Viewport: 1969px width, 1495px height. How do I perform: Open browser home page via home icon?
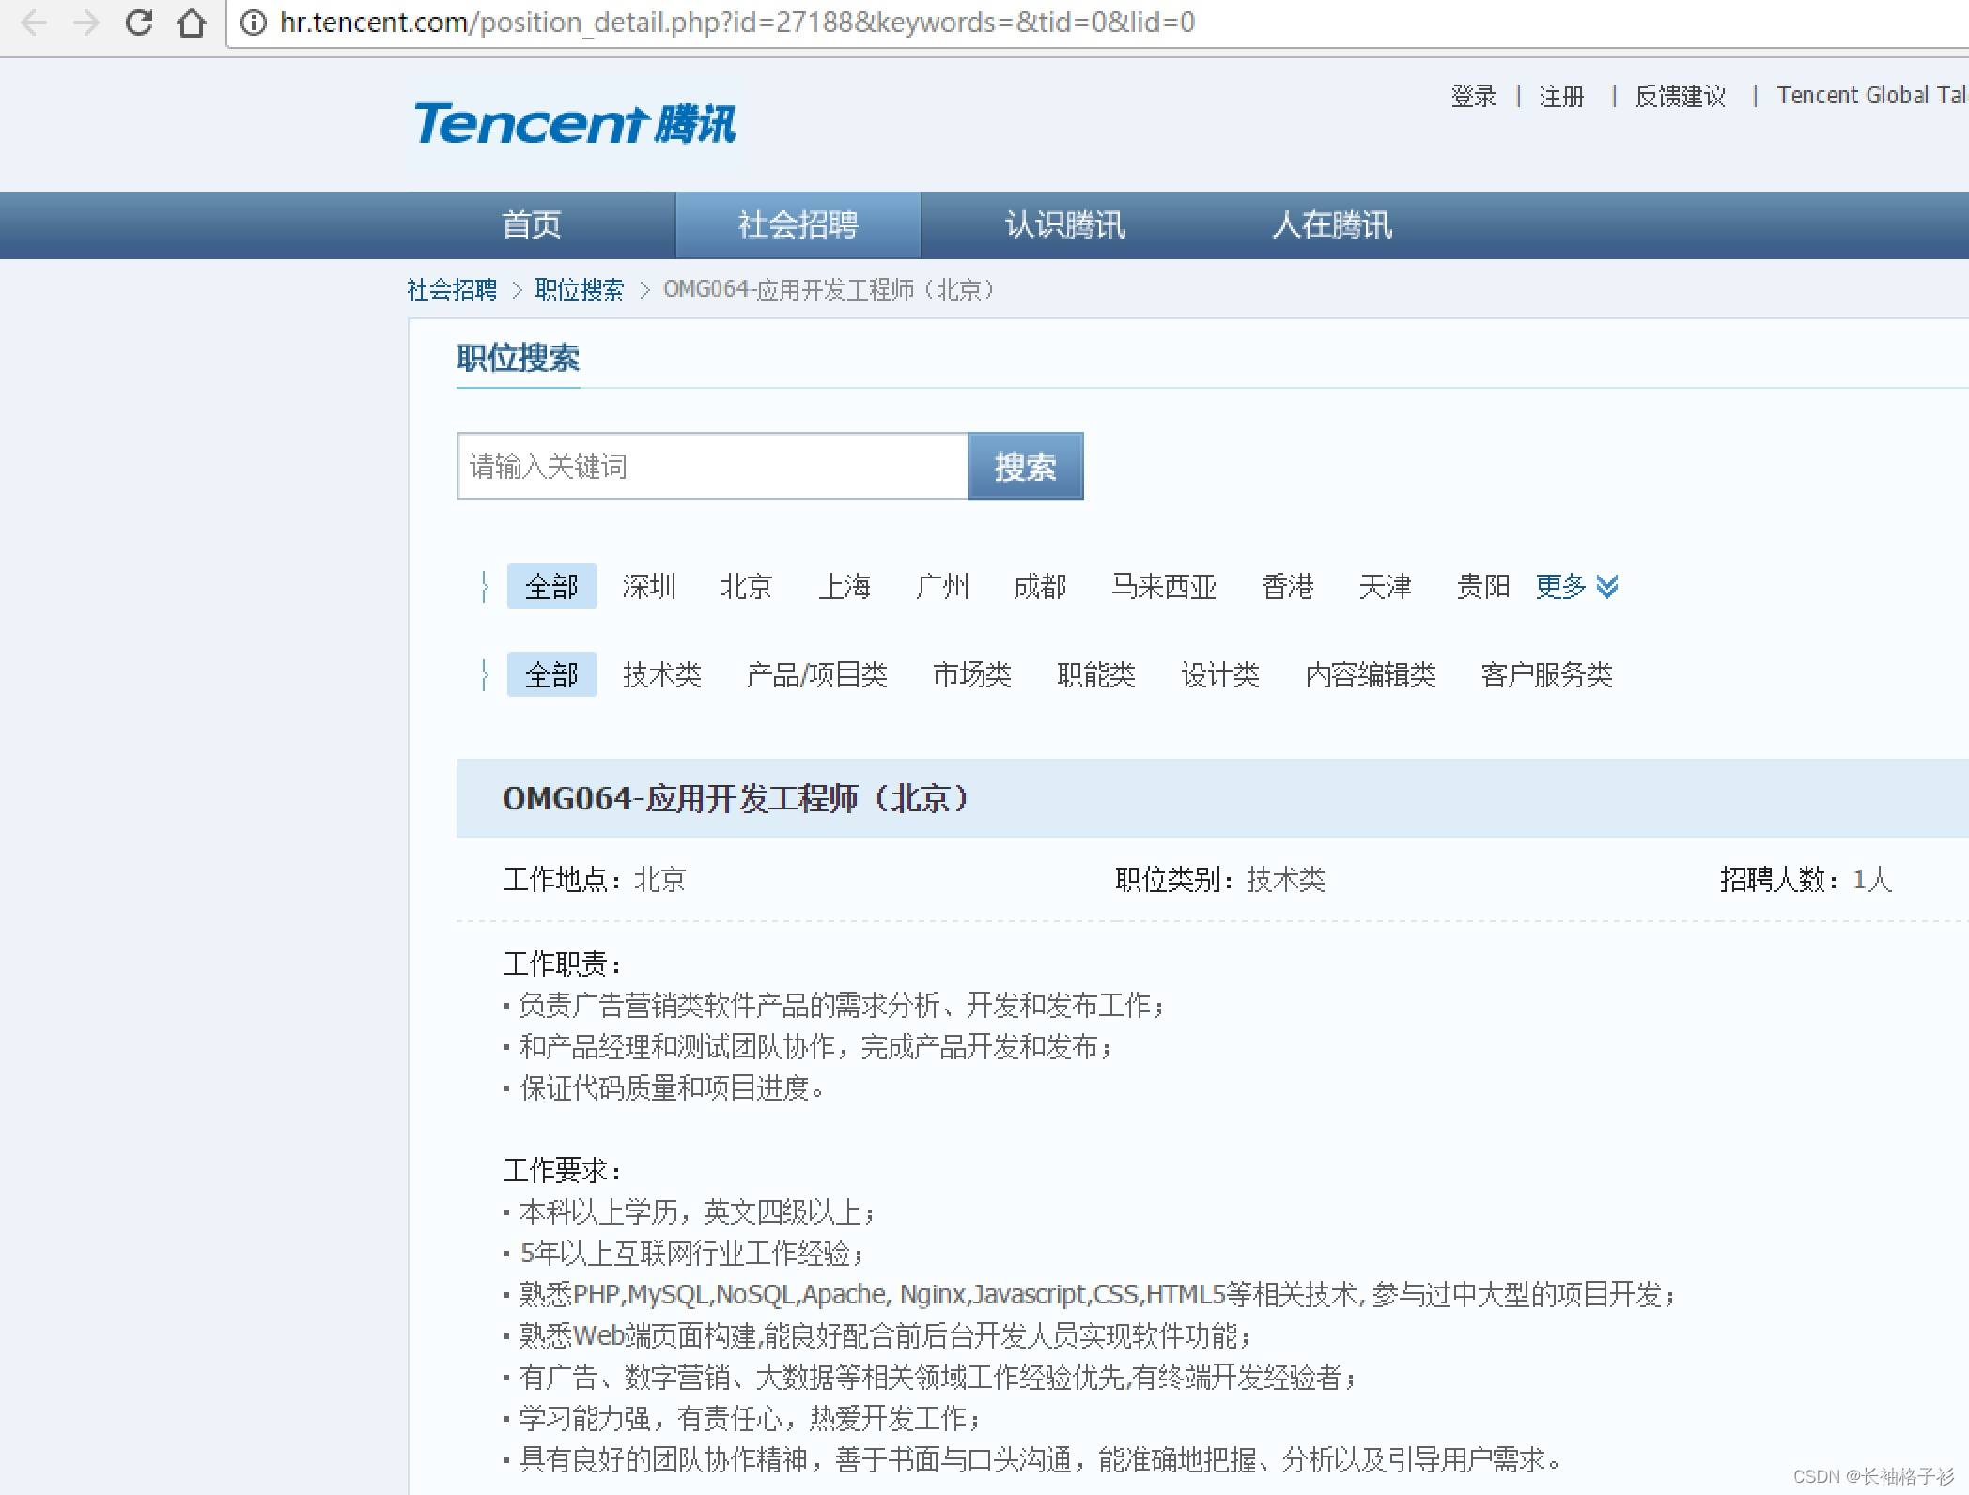(193, 23)
